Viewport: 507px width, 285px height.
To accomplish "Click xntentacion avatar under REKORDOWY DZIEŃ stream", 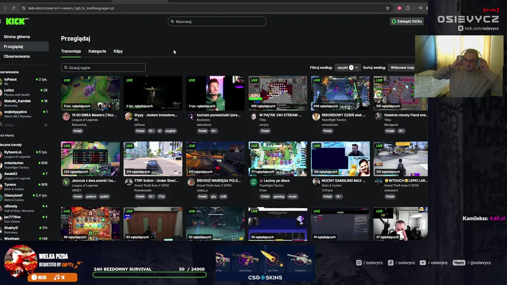I will [x=316, y=116].
